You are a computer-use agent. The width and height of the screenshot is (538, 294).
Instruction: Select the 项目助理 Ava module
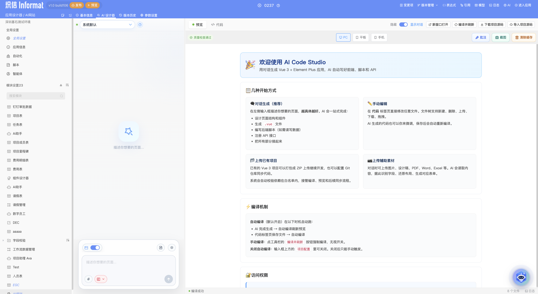click(22, 258)
